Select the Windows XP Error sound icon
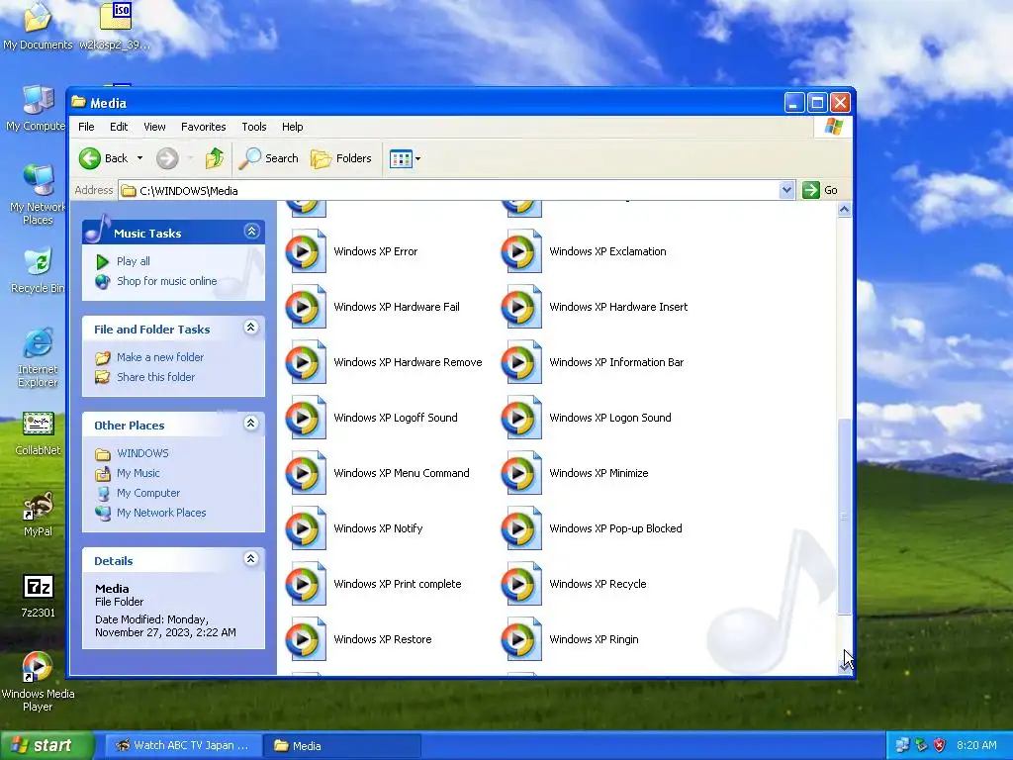The image size is (1013, 760). [306, 251]
